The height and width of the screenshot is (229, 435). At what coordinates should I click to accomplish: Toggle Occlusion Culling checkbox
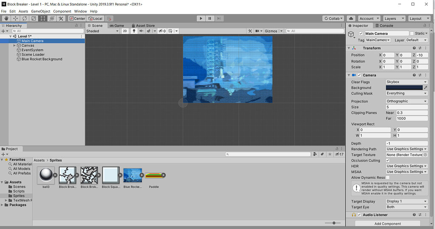387,160
